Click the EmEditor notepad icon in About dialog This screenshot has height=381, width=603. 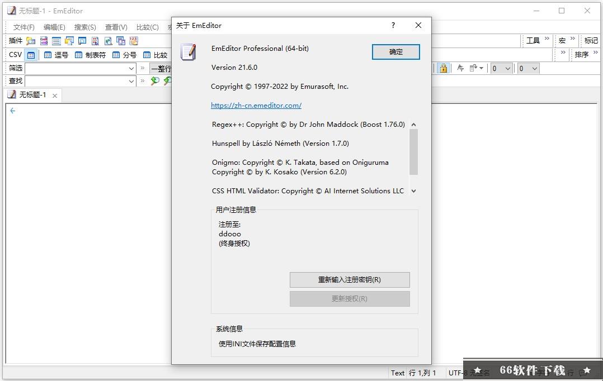coord(189,52)
